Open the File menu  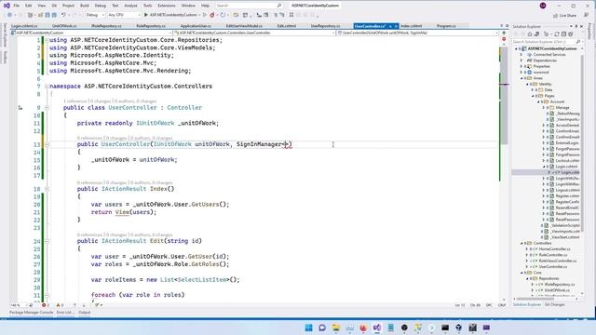(16, 6)
